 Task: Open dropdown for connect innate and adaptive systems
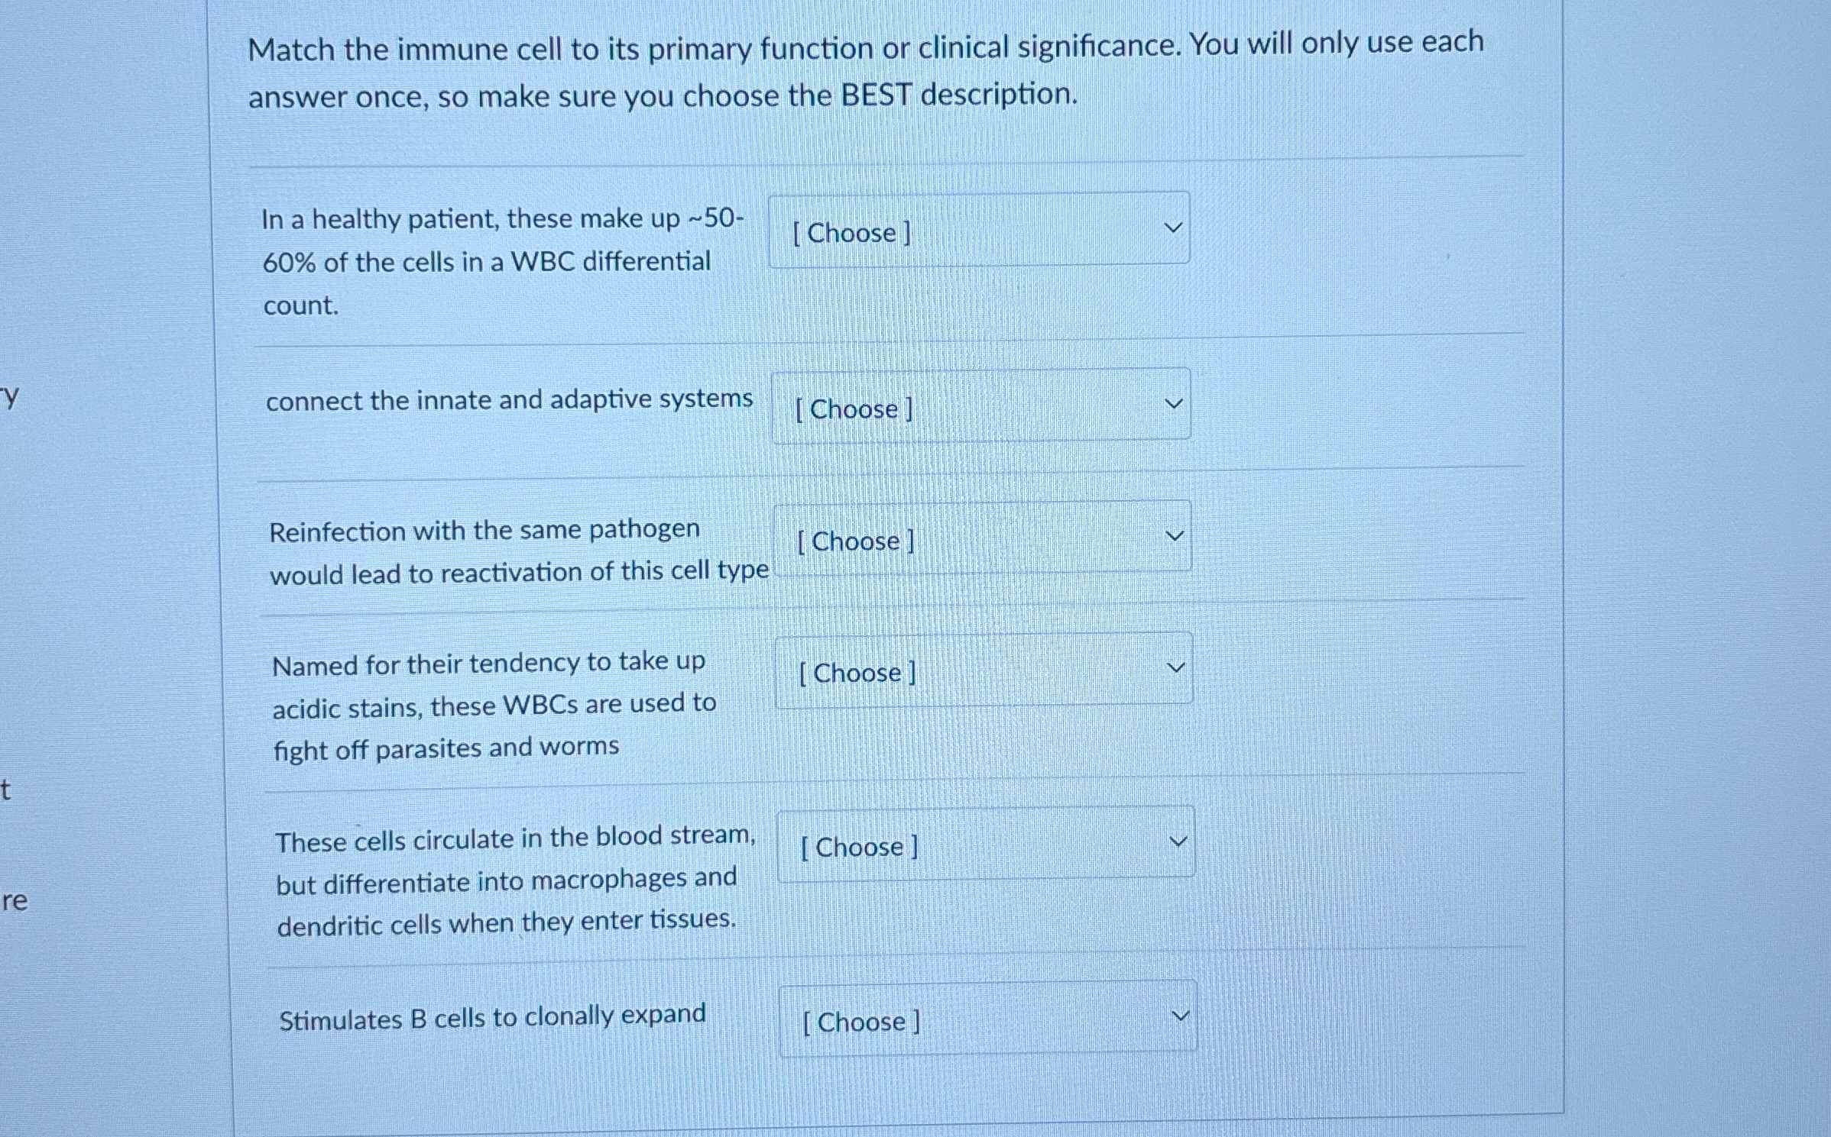click(x=981, y=405)
